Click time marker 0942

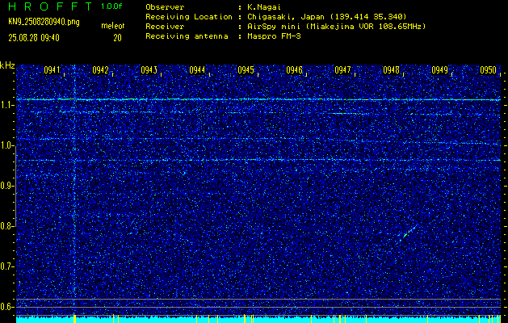click(x=100, y=70)
